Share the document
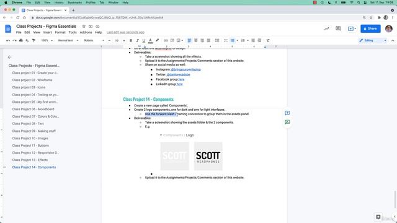397x223 pixels. 370,28
